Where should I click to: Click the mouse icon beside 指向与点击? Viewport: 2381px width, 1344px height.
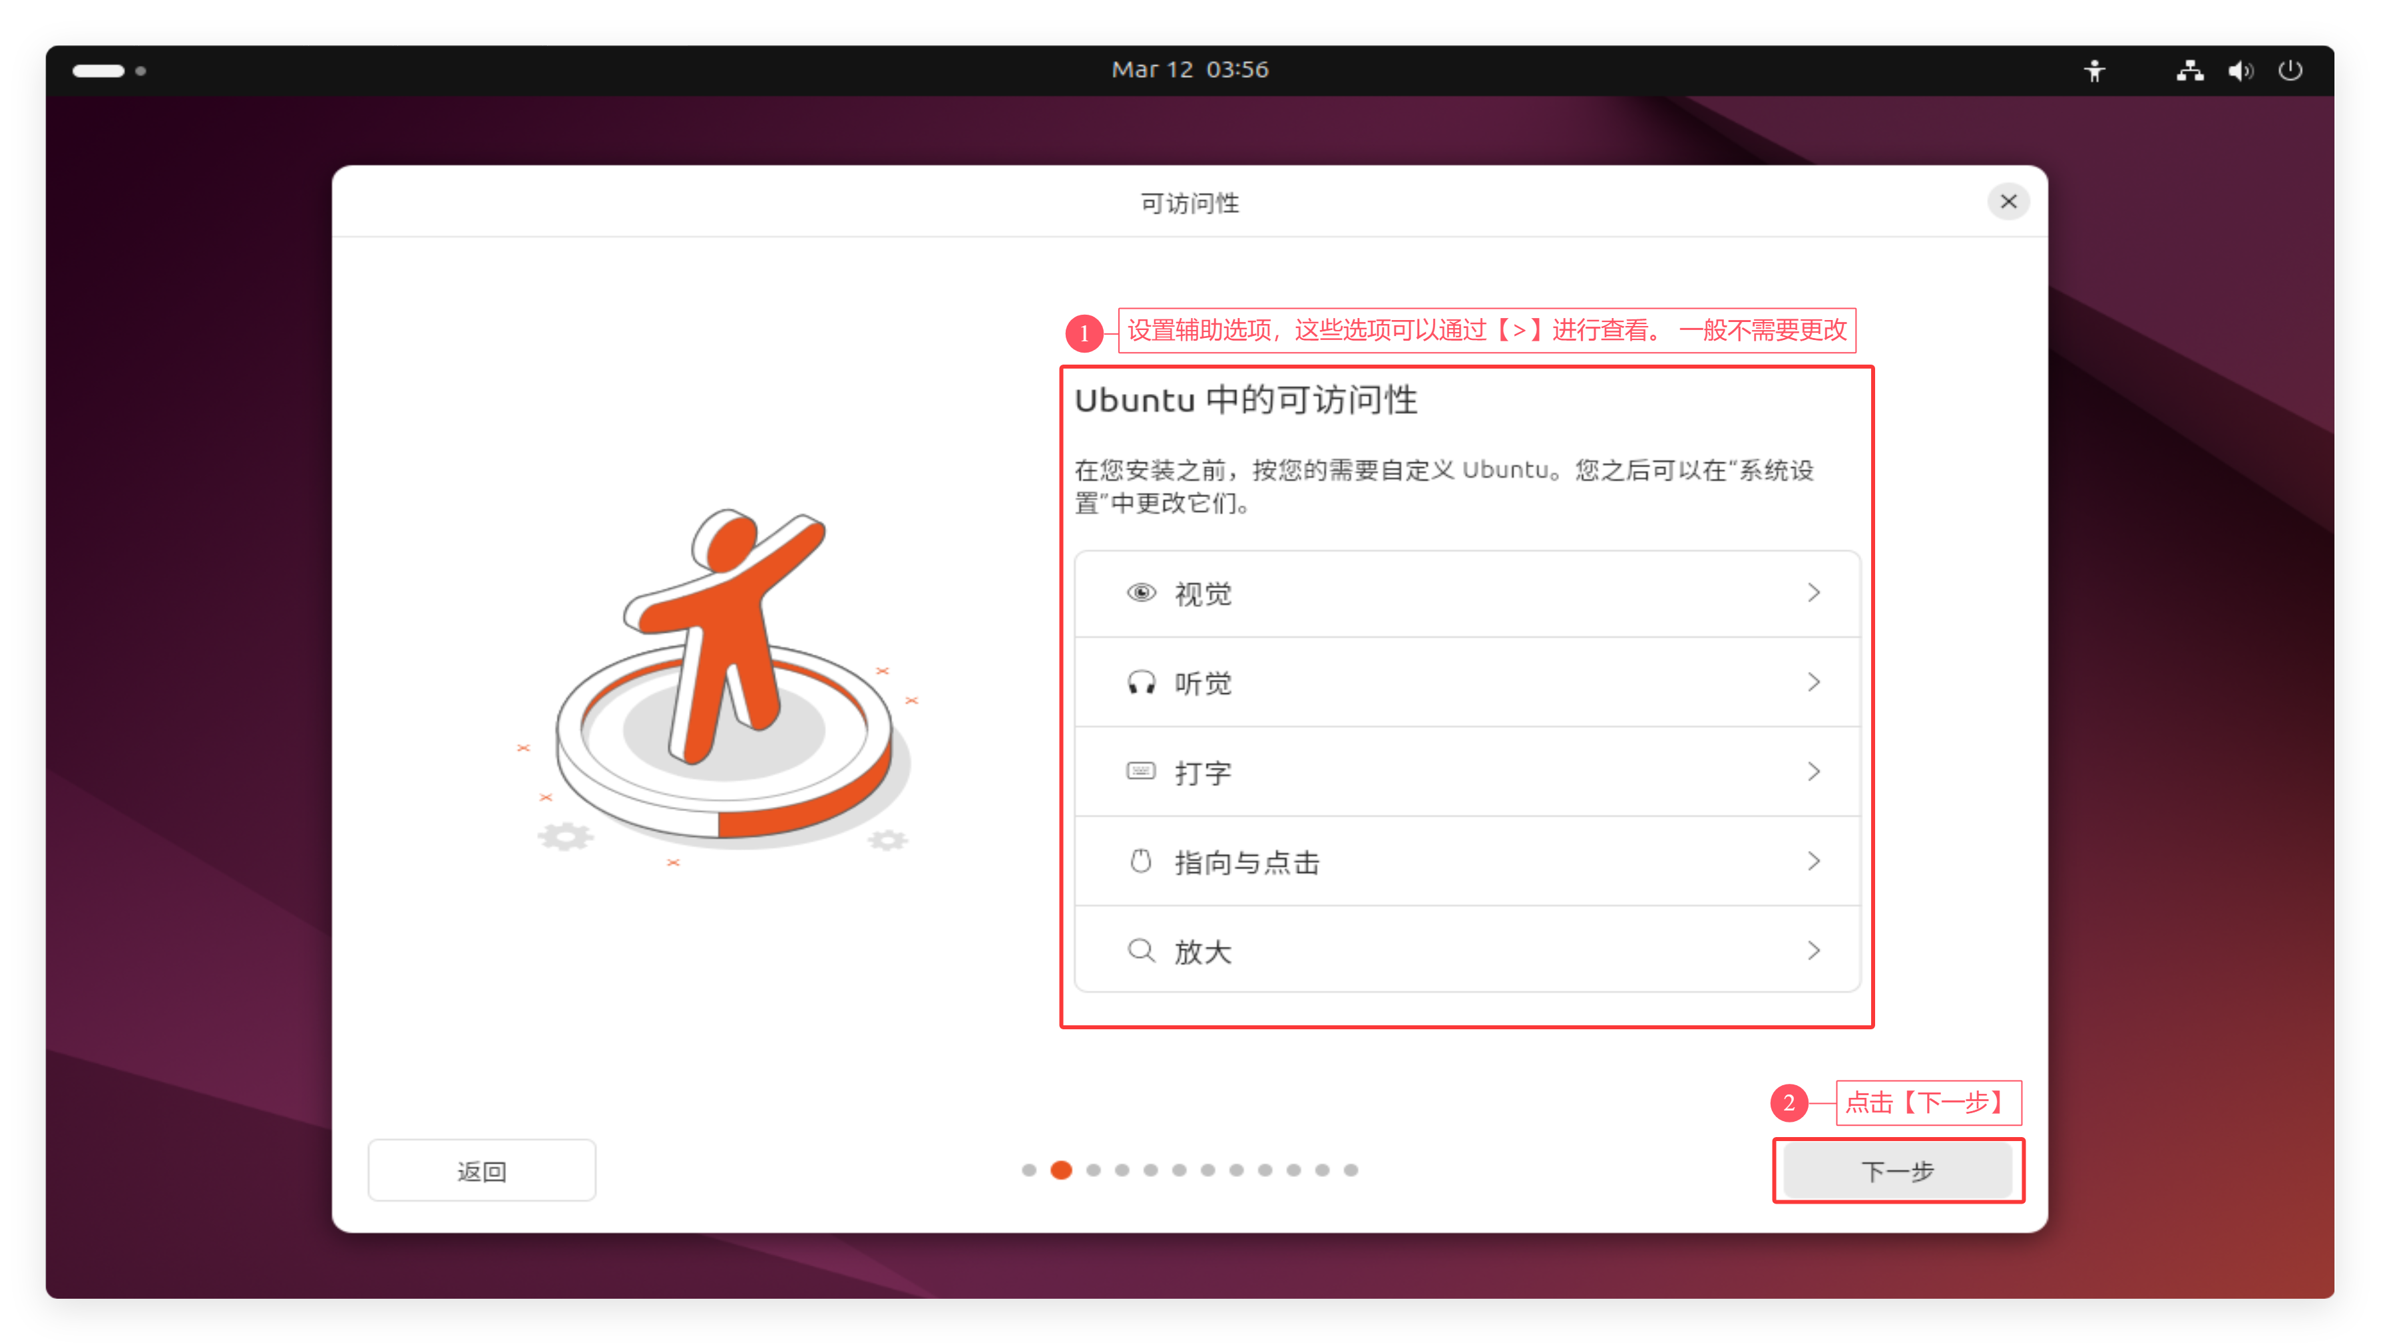(1141, 861)
